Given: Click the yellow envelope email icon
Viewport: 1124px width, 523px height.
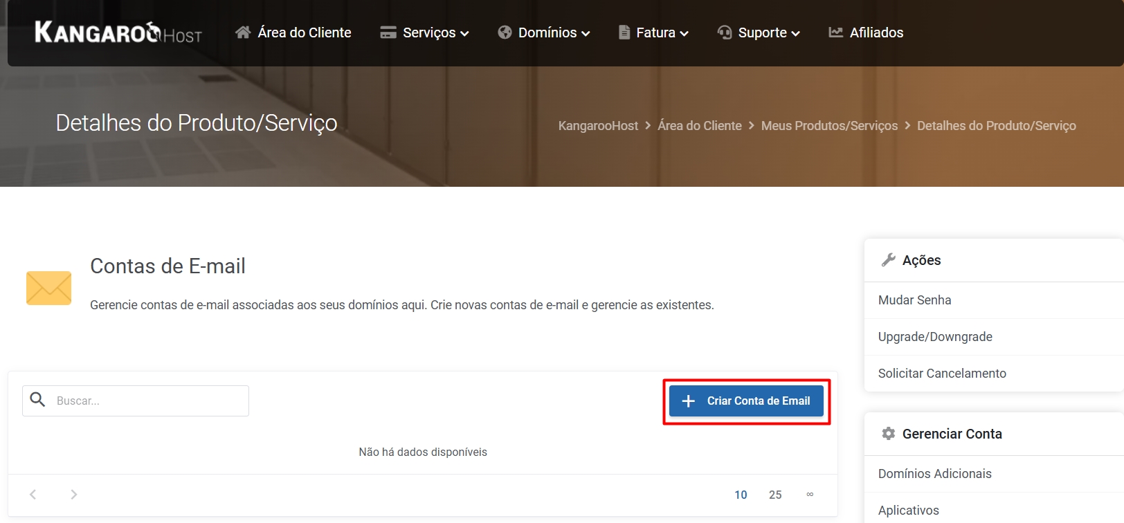Looking at the screenshot, I should 48,288.
